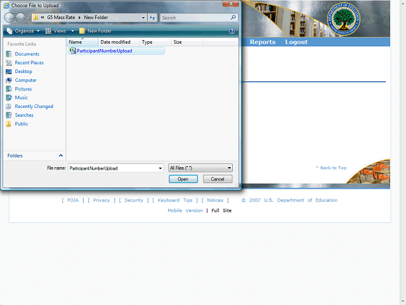Image resolution: width=406 pixels, height=305 pixels.
Task: Click the Computer icon in Favorite Links
Action: tap(9, 81)
